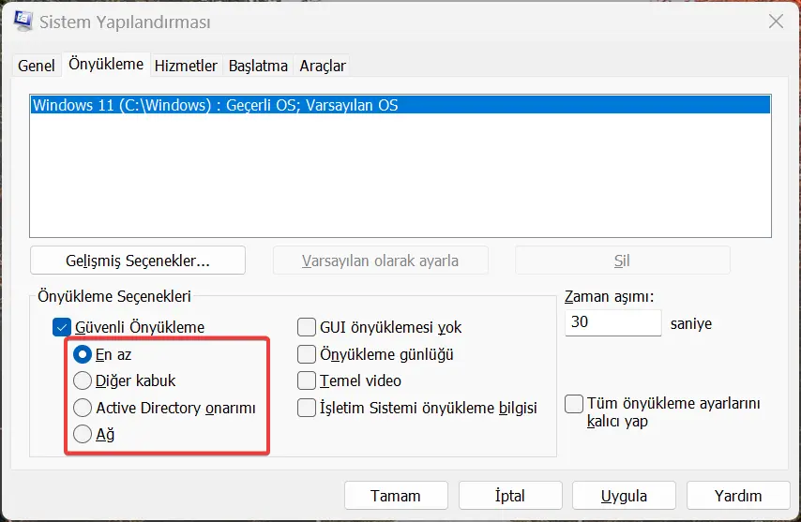Enable İşletim Sistemi önyükleme bilgisi checkbox
This screenshot has width=801, height=522.
[x=307, y=408]
